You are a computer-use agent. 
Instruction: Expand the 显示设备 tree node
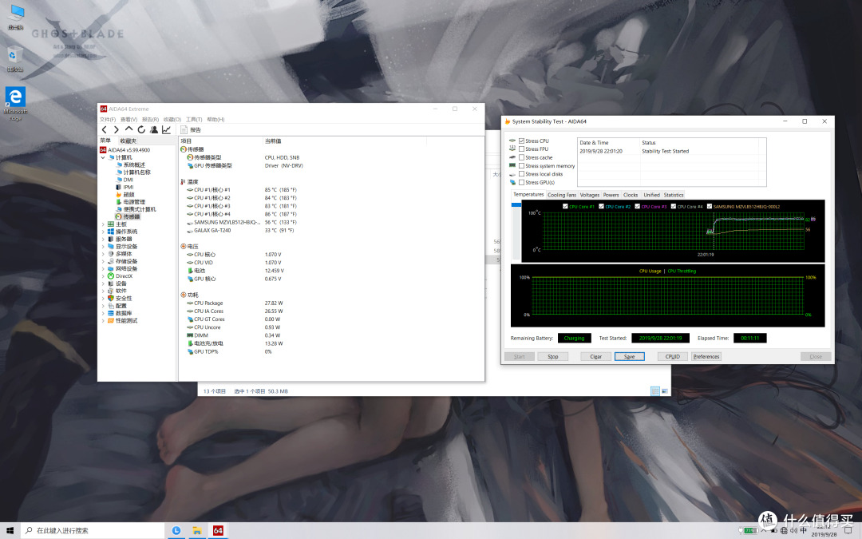tap(103, 247)
